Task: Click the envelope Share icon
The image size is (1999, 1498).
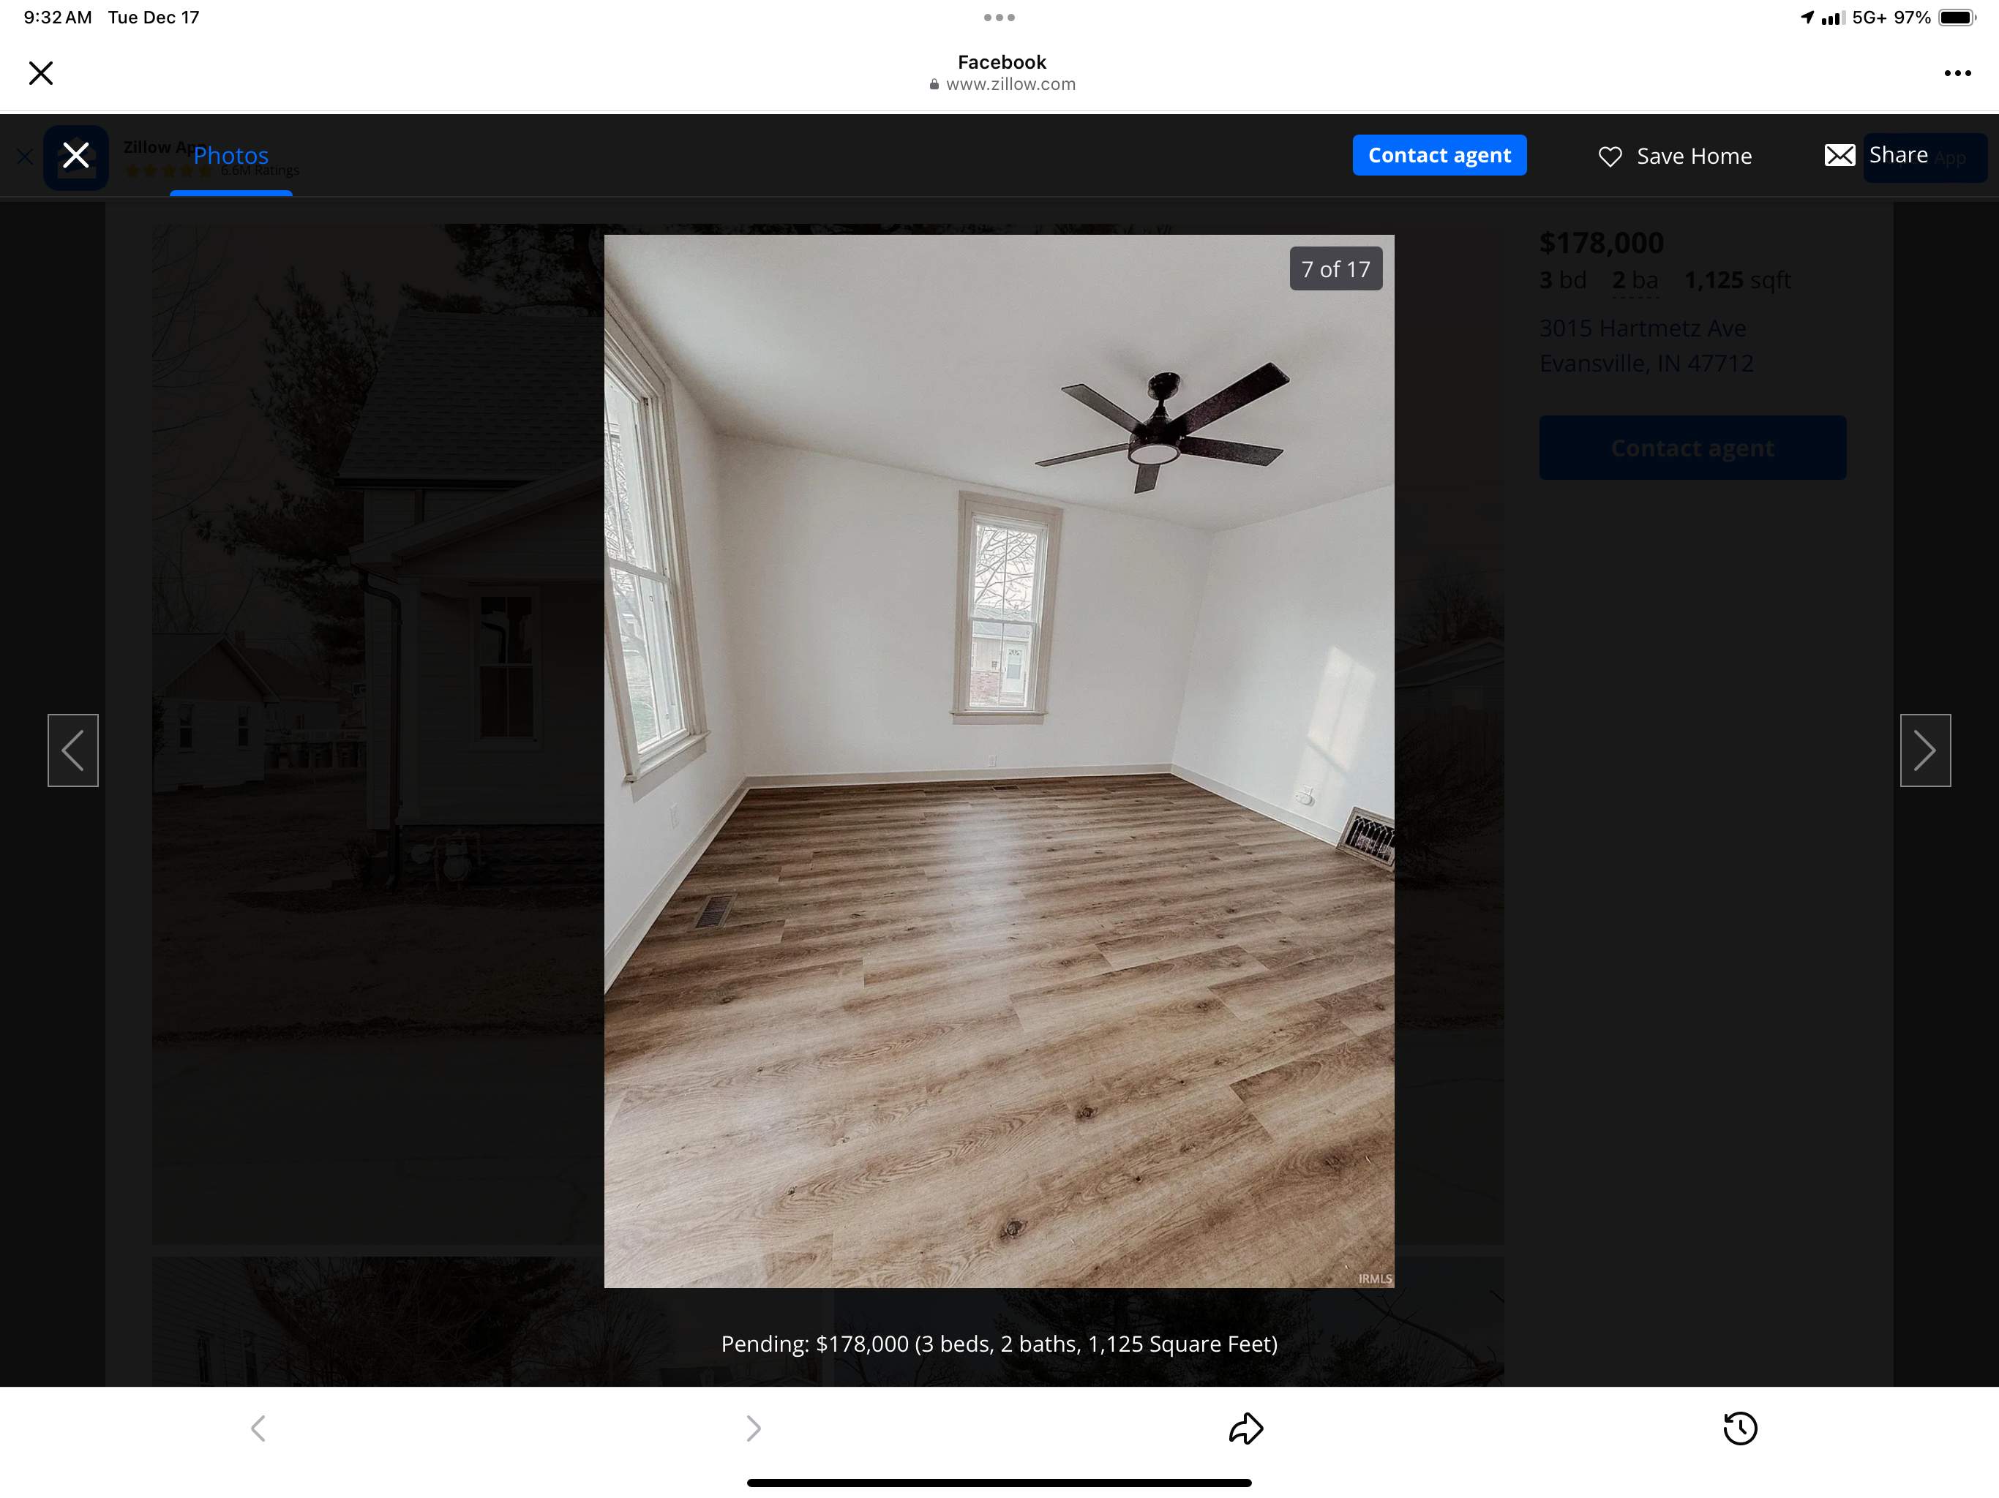Action: click(x=1839, y=155)
